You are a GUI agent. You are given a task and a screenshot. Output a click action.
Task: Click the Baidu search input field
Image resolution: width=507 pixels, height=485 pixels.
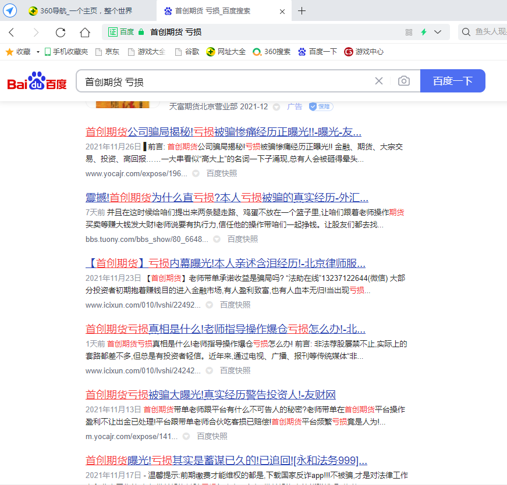coord(223,81)
